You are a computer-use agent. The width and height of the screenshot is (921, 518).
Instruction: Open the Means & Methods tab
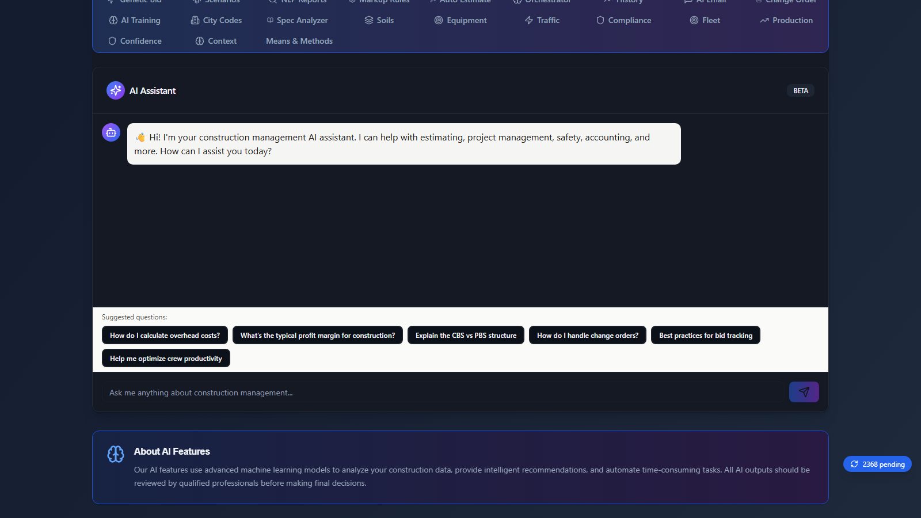pos(299,41)
